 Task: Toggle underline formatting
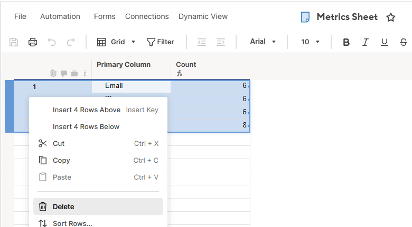click(x=384, y=42)
